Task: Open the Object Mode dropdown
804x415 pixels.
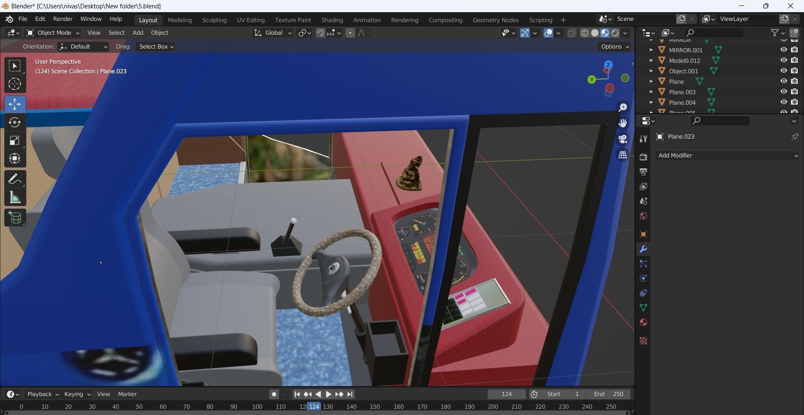Action: point(53,33)
